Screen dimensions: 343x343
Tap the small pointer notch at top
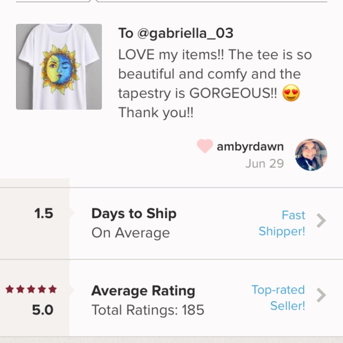pos(93,1)
